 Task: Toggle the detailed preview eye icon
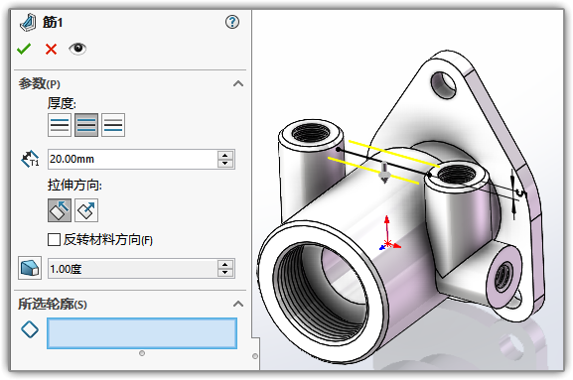pos(77,49)
